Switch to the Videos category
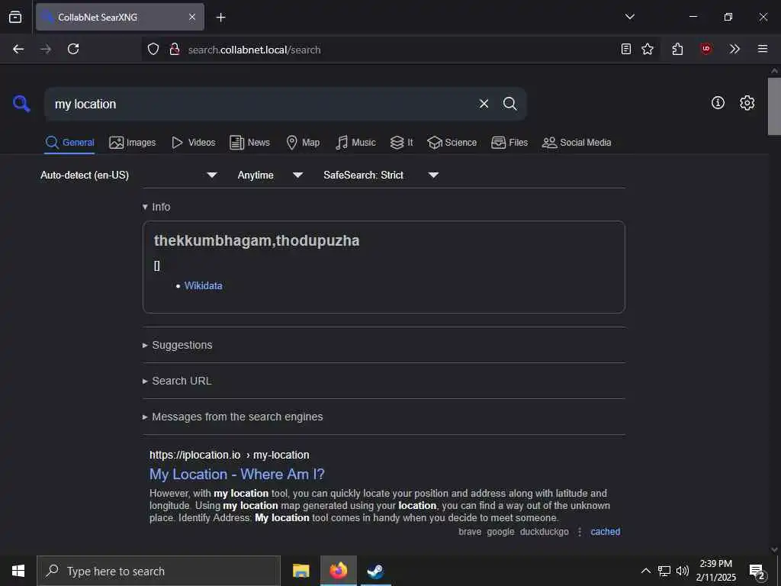The image size is (781, 586). pyautogui.click(x=193, y=143)
